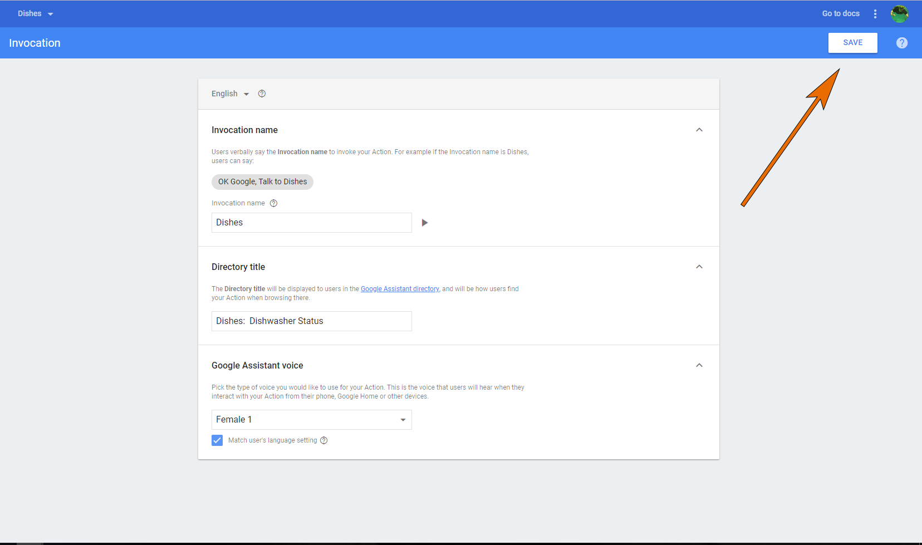Collapse the Invocation name section
Screen dimensions: 922x545
(x=699, y=130)
